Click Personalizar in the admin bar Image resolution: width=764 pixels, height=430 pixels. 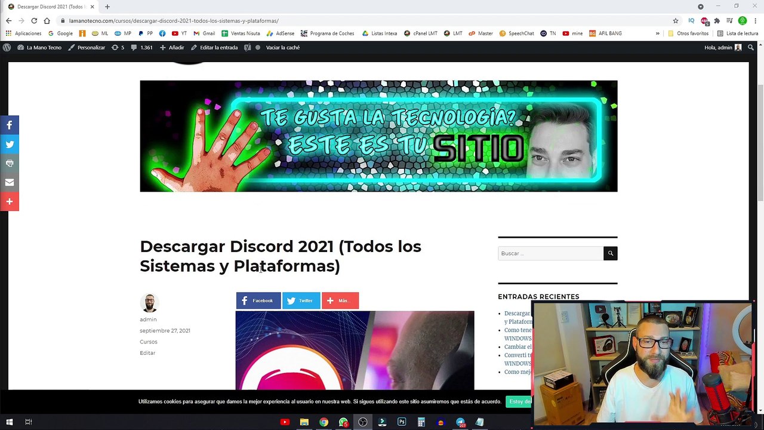(87, 48)
